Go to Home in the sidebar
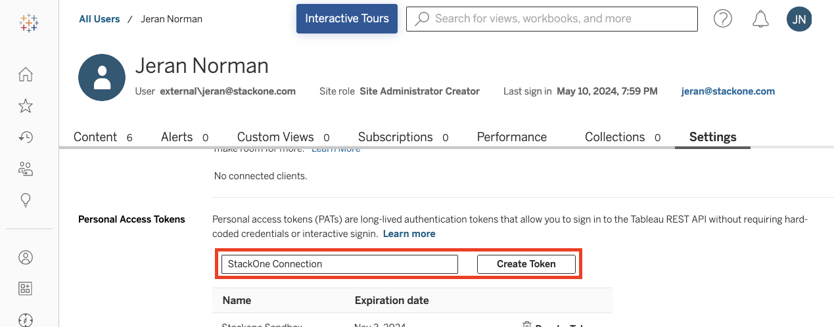 (26, 74)
